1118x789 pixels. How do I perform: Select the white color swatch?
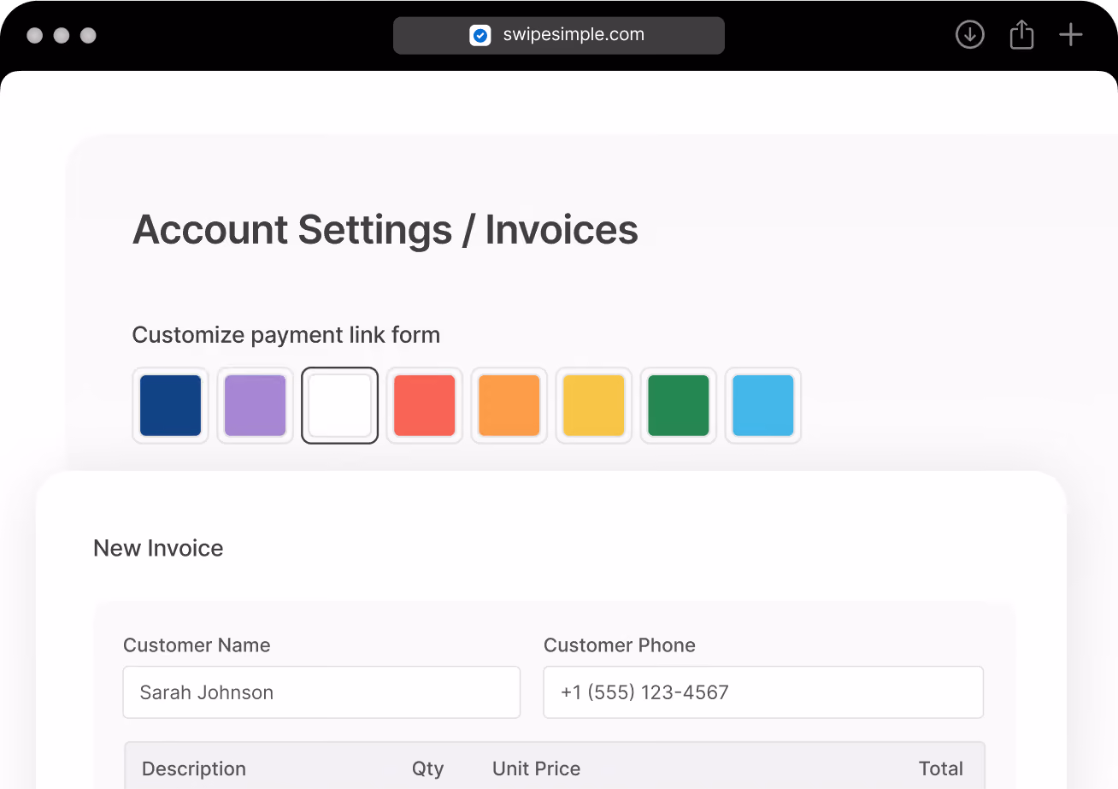340,405
